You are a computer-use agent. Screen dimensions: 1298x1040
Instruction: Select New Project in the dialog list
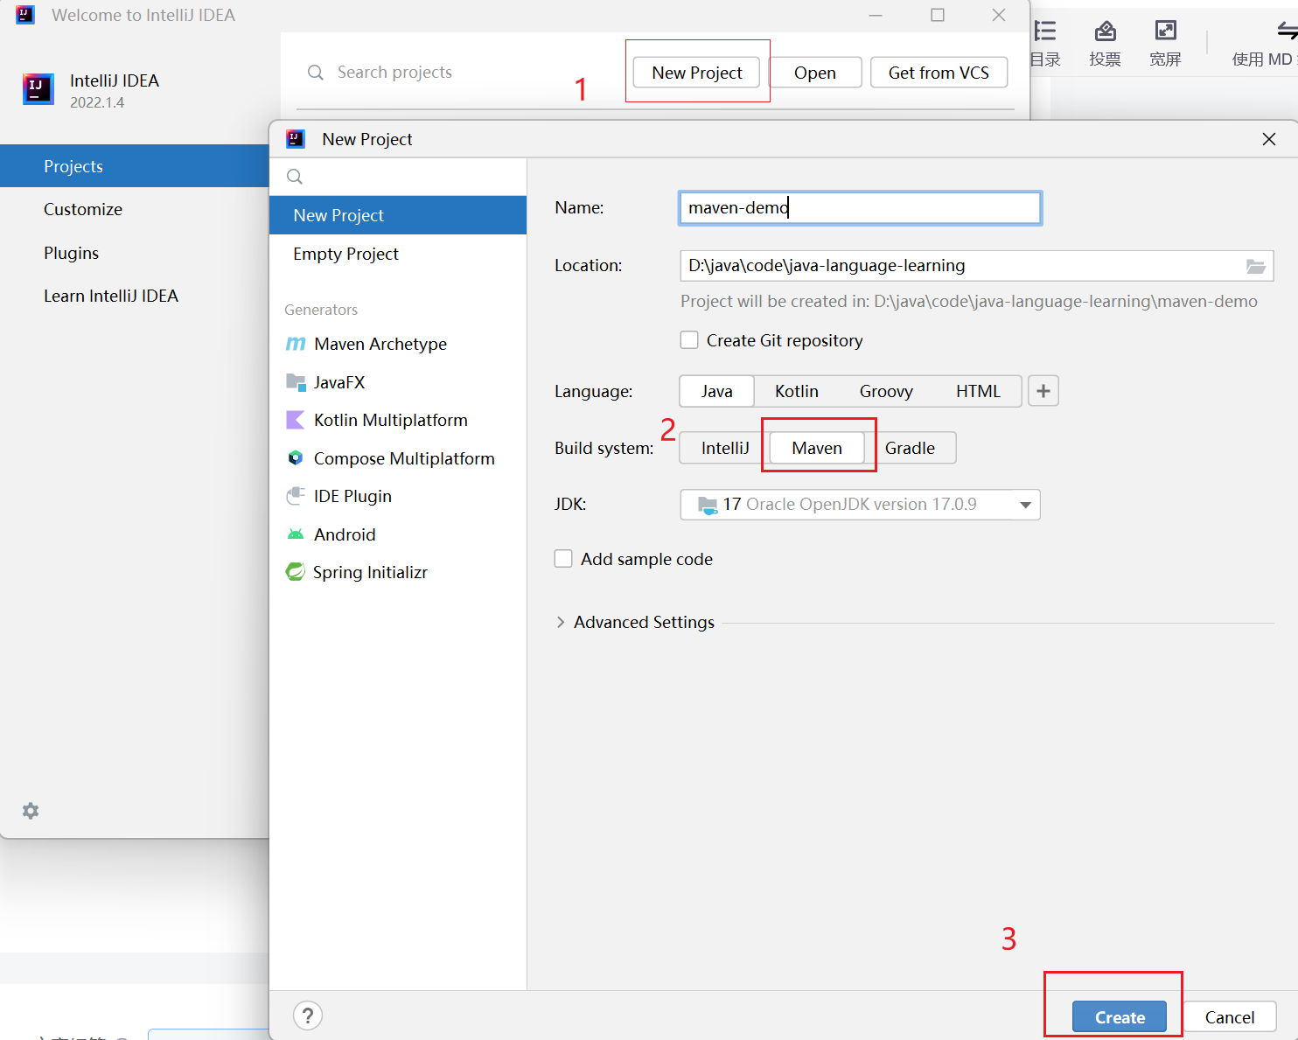click(398, 215)
